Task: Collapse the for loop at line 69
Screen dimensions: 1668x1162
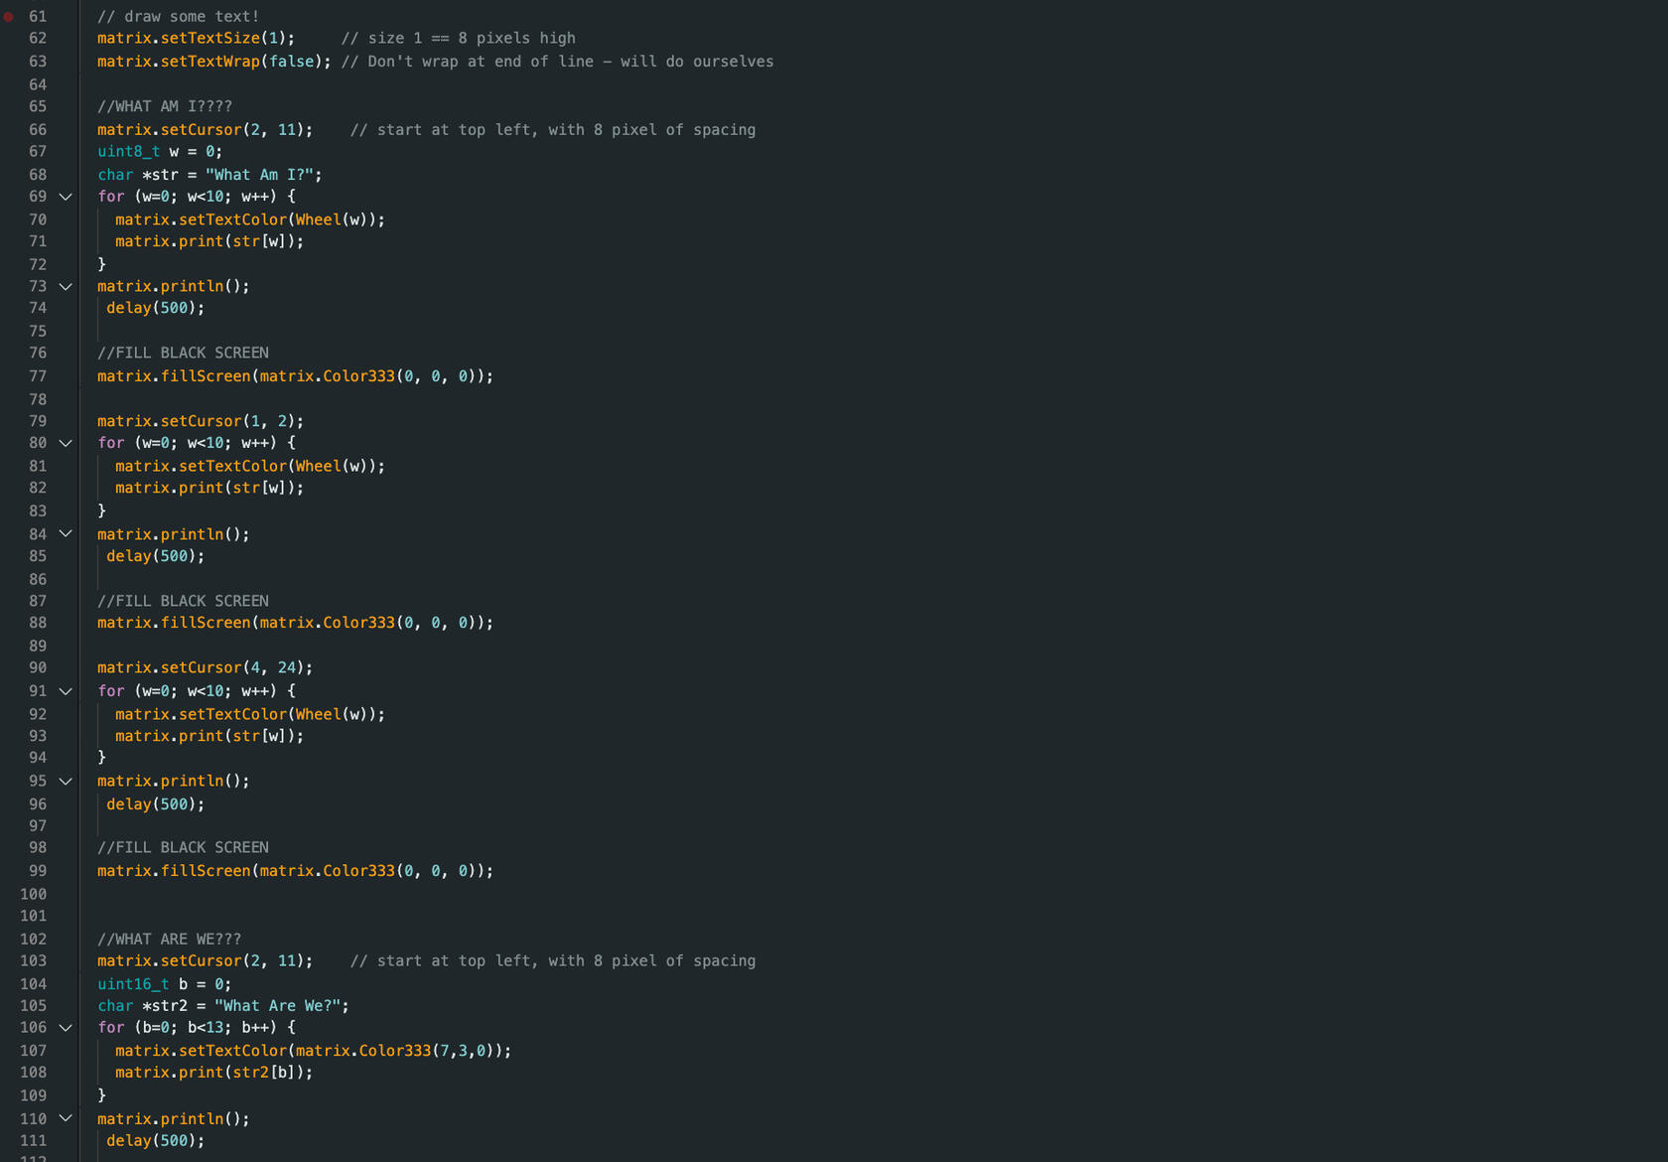Action: point(66,197)
